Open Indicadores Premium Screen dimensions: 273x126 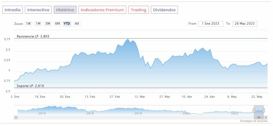[x=102, y=10]
